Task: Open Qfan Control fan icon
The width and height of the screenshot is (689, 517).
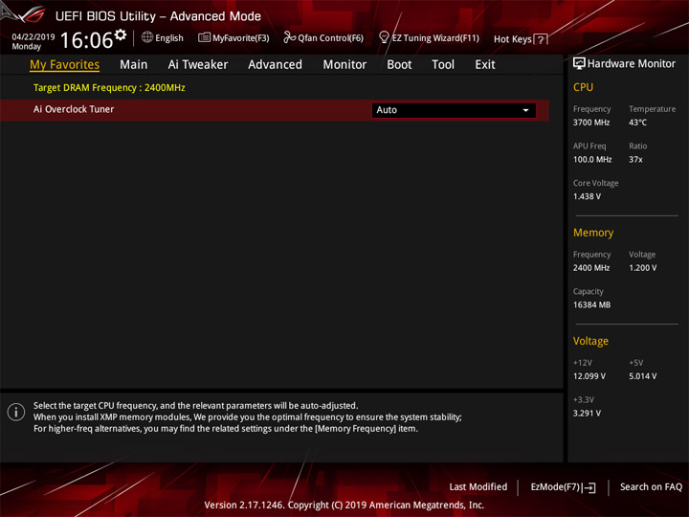Action: (289, 37)
